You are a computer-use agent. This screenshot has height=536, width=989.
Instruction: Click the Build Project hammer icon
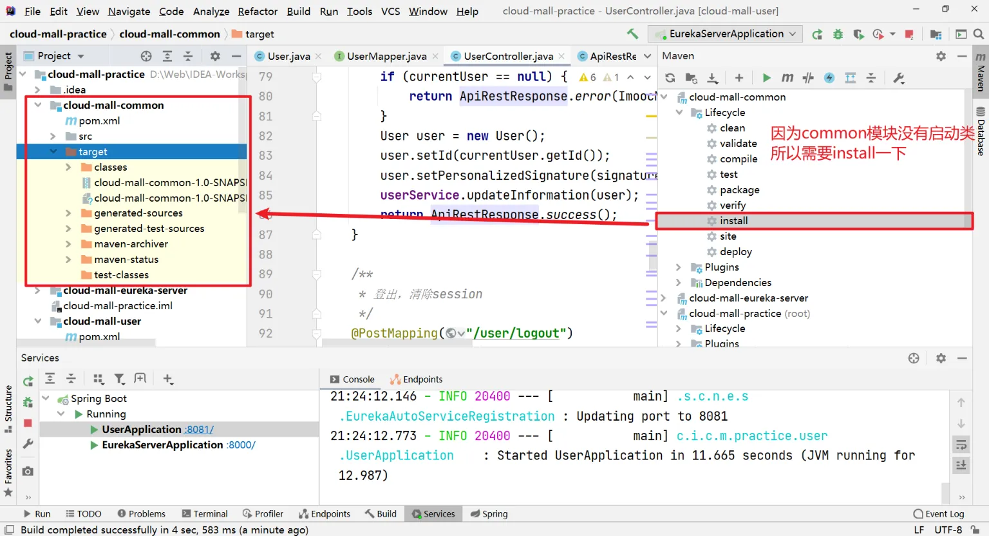pyautogui.click(x=632, y=33)
